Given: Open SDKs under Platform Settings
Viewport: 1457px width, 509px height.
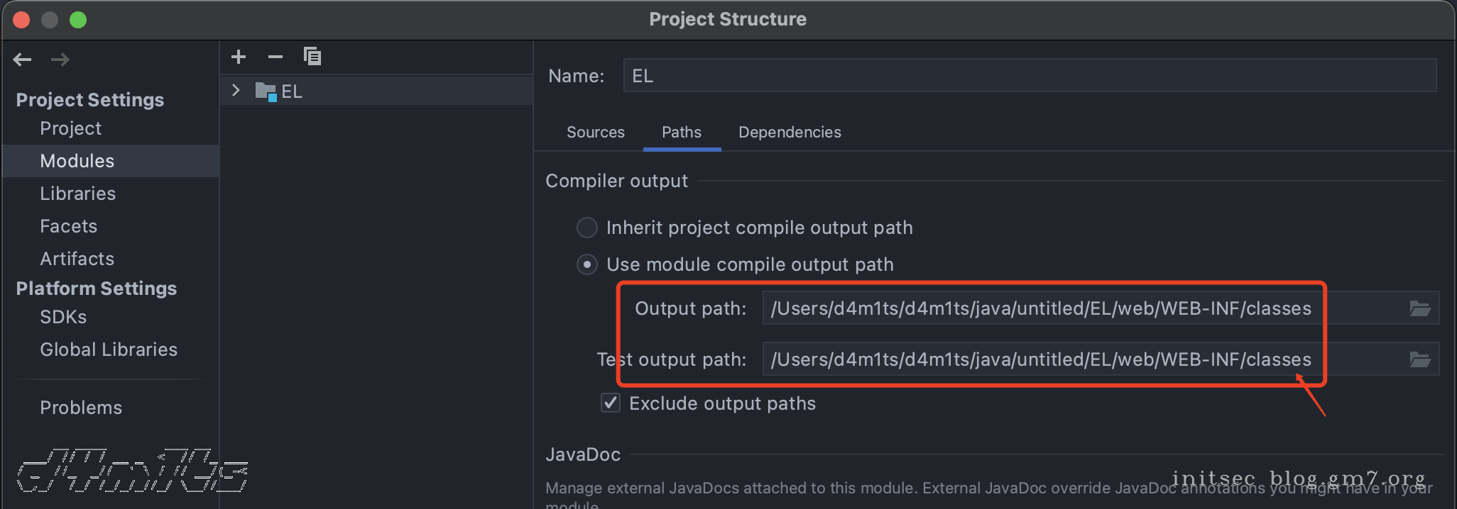Looking at the screenshot, I should pos(63,317).
